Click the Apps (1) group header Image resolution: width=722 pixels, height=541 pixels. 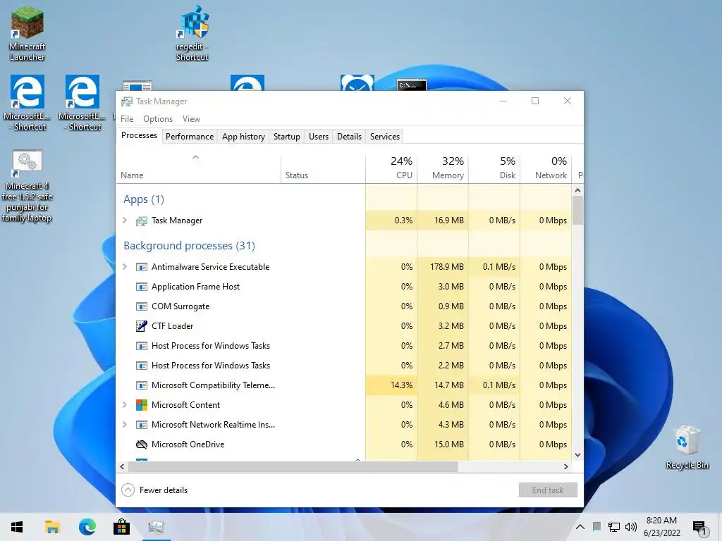[x=144, y=199]
